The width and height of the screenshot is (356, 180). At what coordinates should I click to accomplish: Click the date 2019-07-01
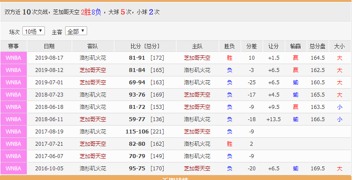click(49, 83)
